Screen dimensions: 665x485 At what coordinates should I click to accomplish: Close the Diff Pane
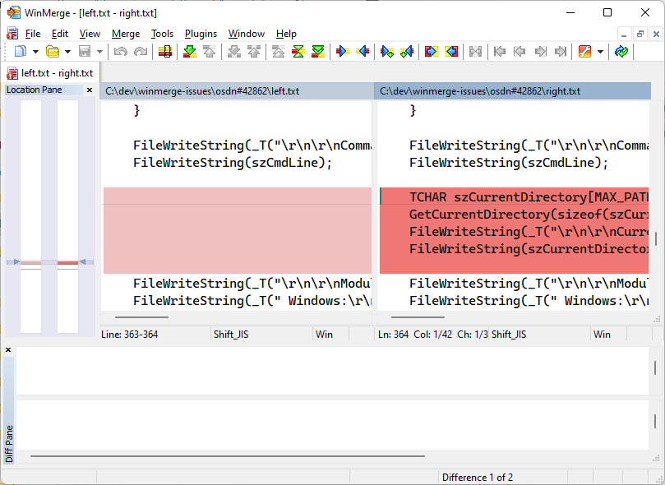coord(8,350)
